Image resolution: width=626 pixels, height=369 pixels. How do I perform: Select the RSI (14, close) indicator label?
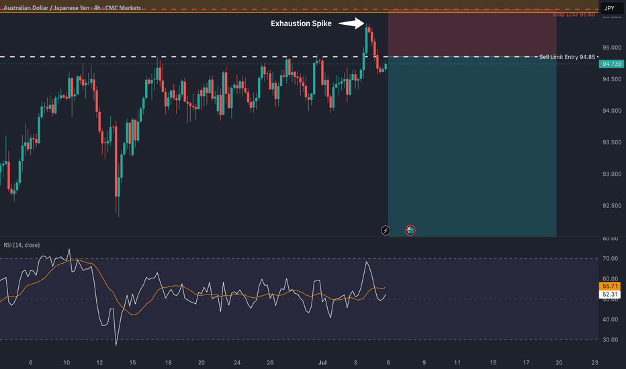(21, 245)
